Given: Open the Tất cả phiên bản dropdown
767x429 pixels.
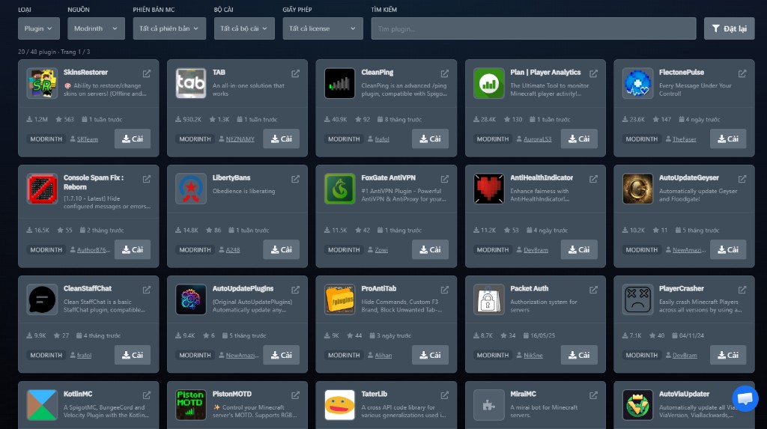Looking at the screenshot, I should tap(169, 28).
